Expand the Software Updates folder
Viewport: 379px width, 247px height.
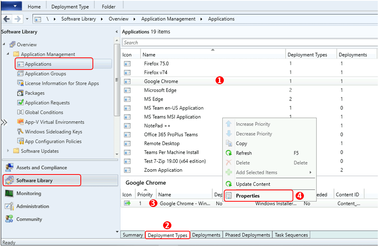point(8,151)
